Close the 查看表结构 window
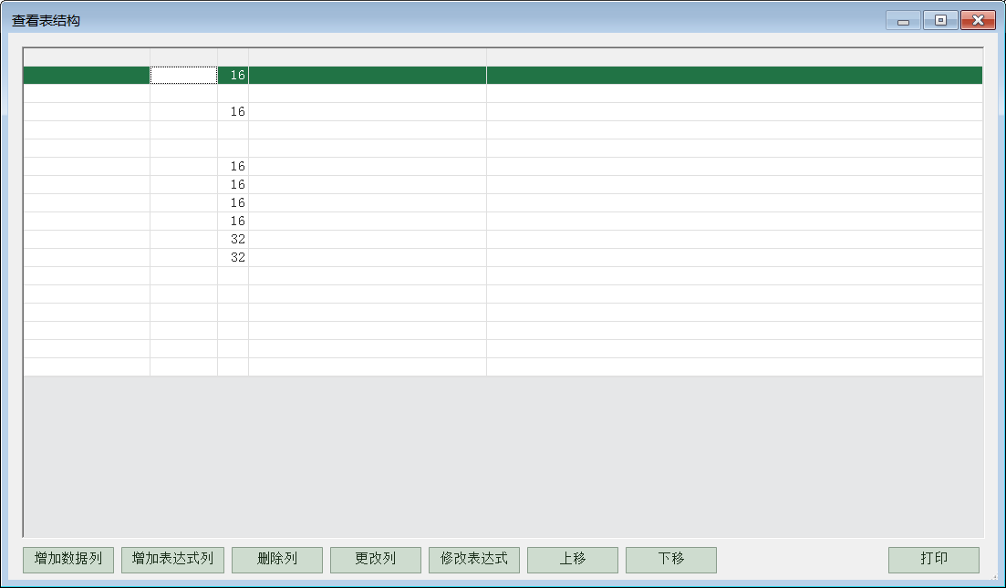The width and height of the screenshot is (1006, 588). click(978, 21)
